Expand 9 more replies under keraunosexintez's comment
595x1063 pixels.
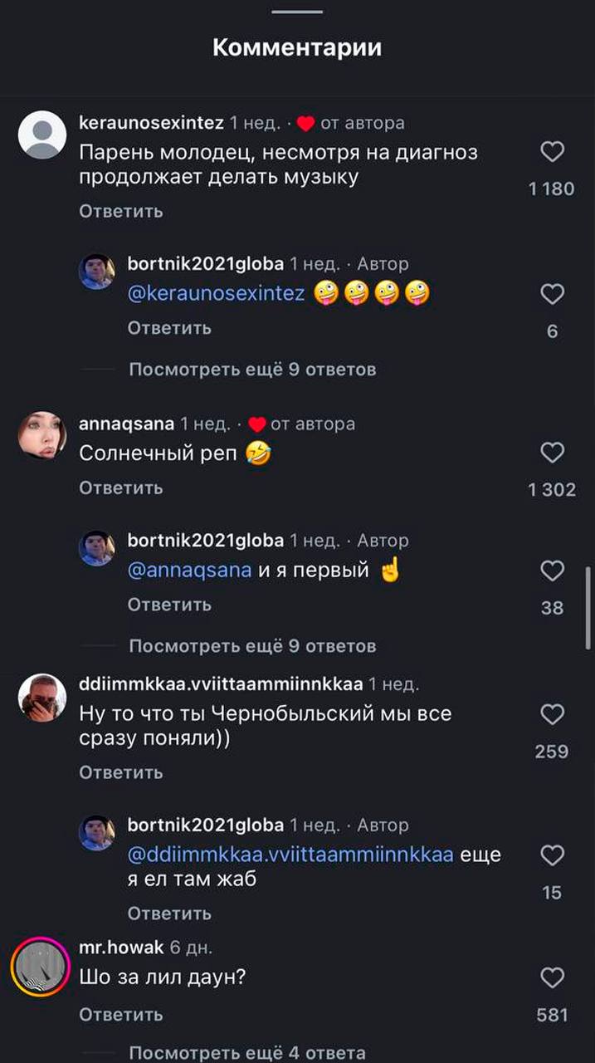(252, 370)
